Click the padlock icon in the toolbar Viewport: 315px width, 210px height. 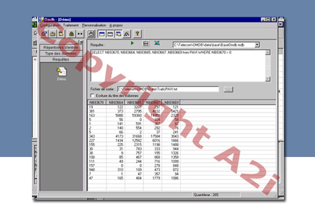(x=71, y=33)
